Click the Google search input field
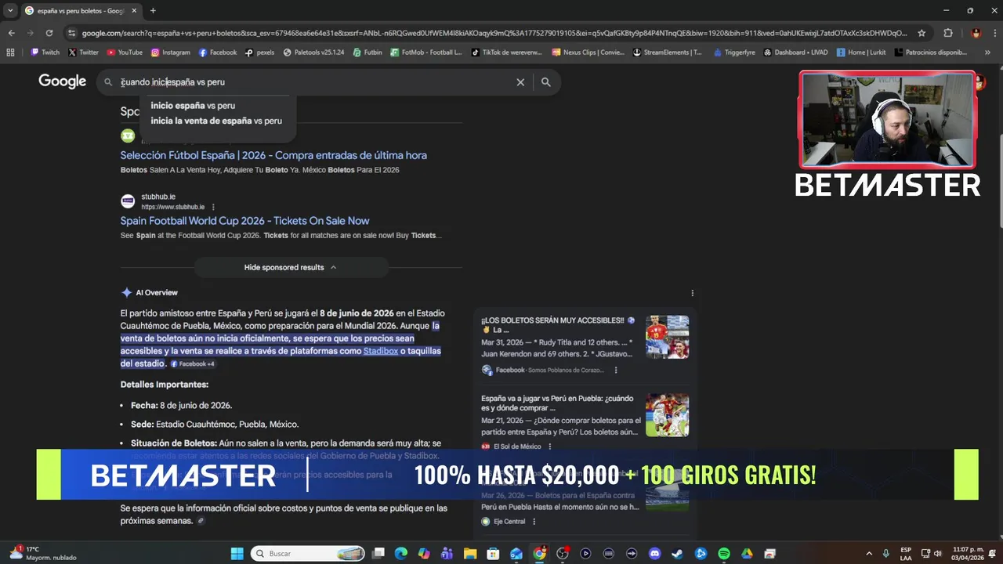 tap(313, 82)
